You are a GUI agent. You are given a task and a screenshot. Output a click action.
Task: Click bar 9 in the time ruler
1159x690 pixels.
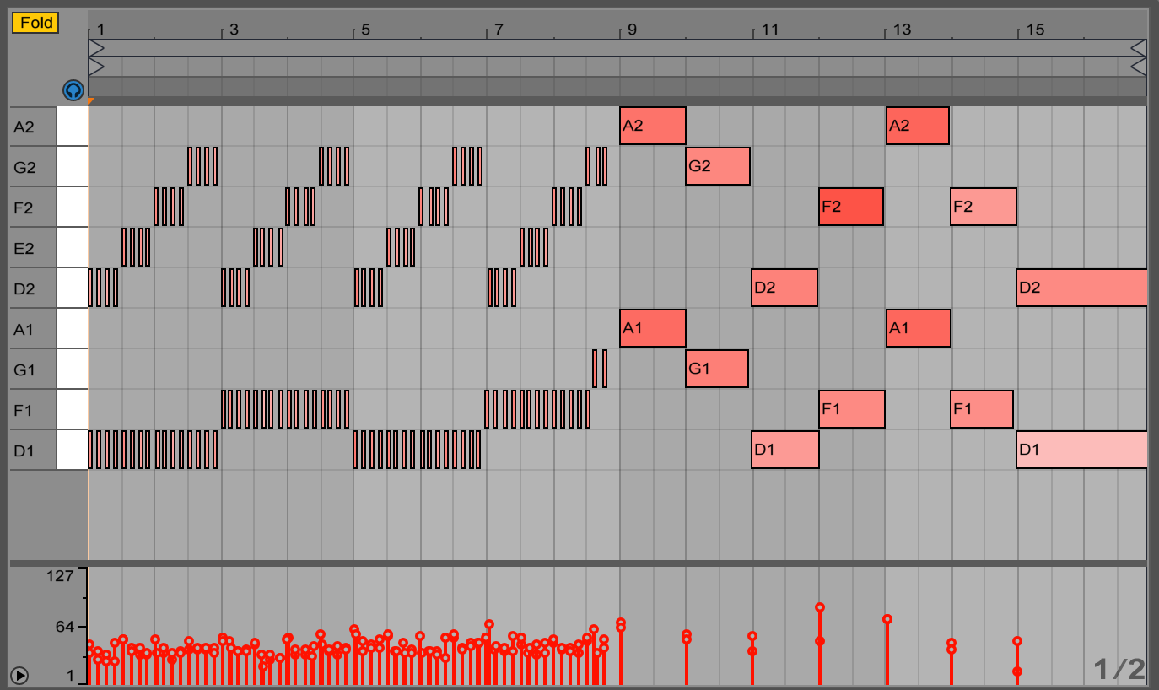[x=633, y=30]
